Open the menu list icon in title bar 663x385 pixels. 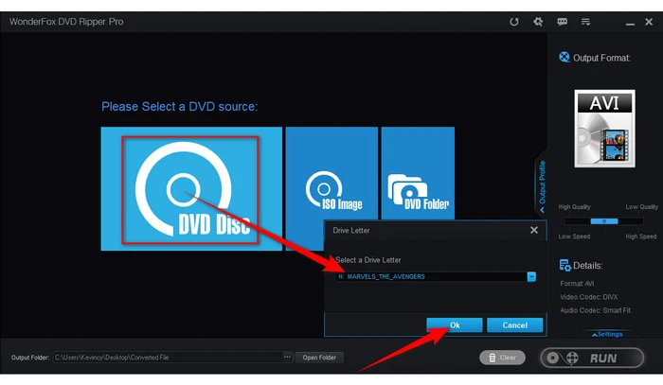click(585, 22)
